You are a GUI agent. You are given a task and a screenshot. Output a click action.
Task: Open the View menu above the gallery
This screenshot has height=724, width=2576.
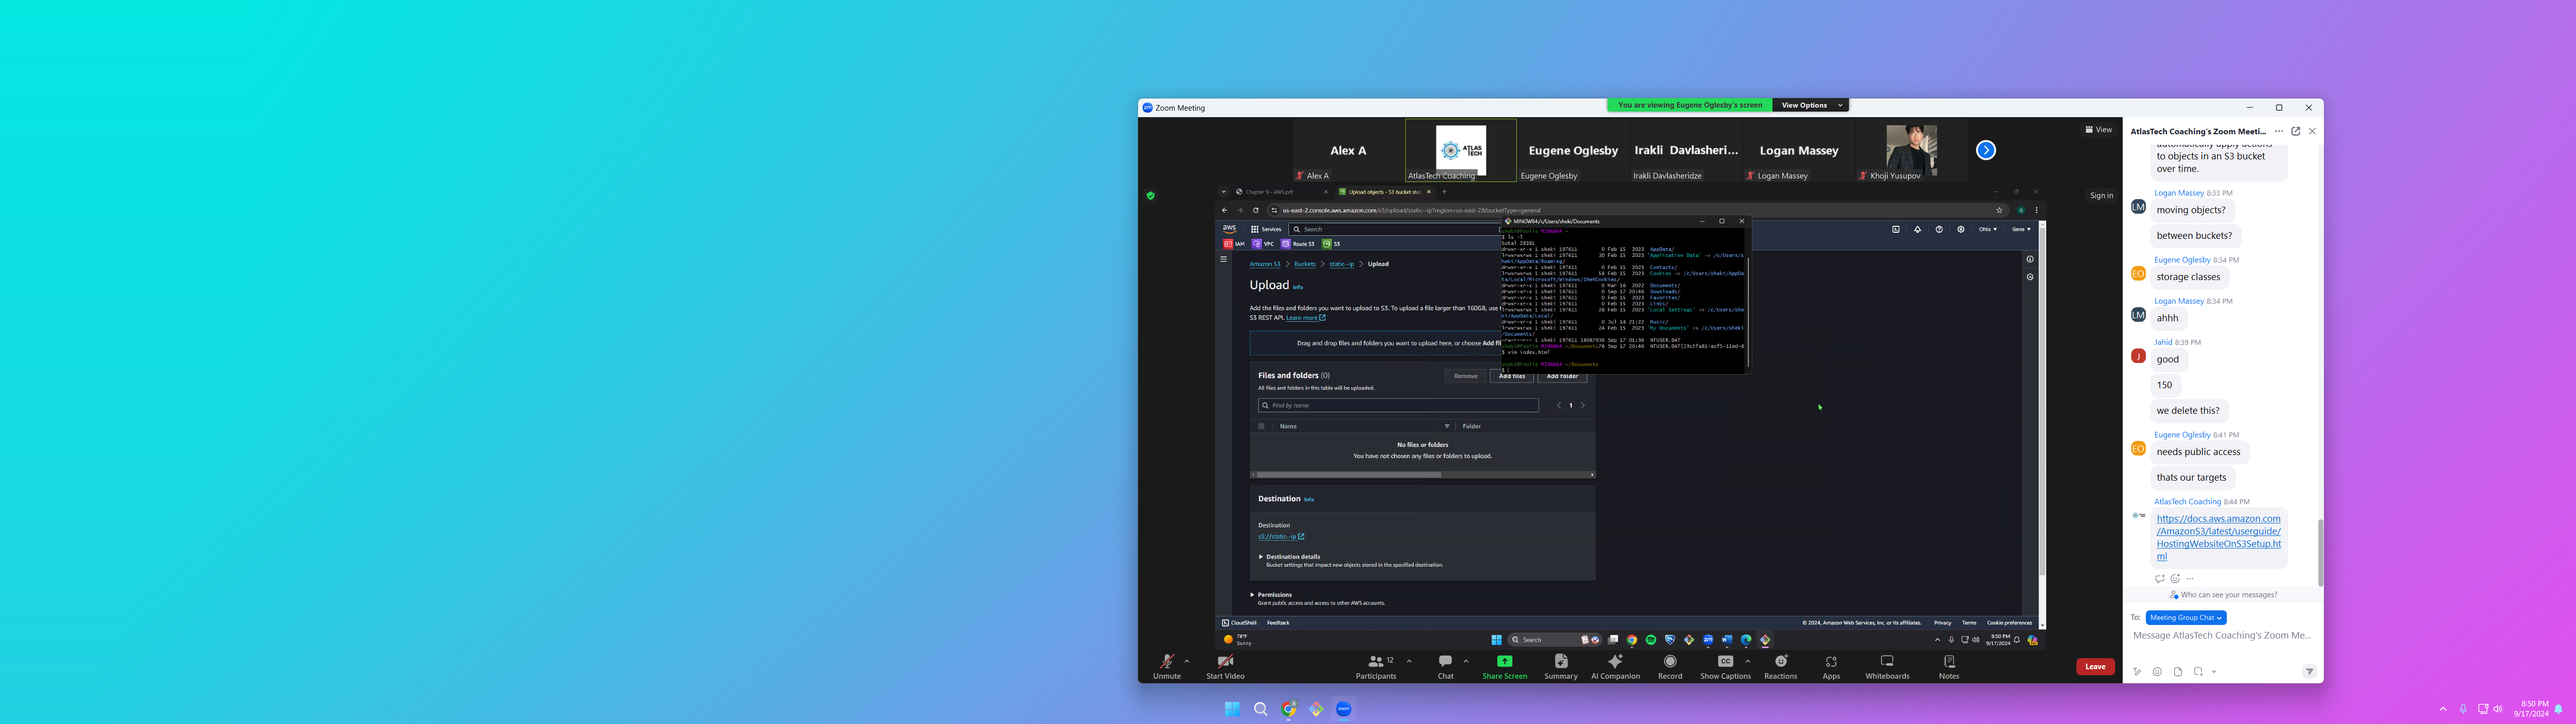[2099, 130]
